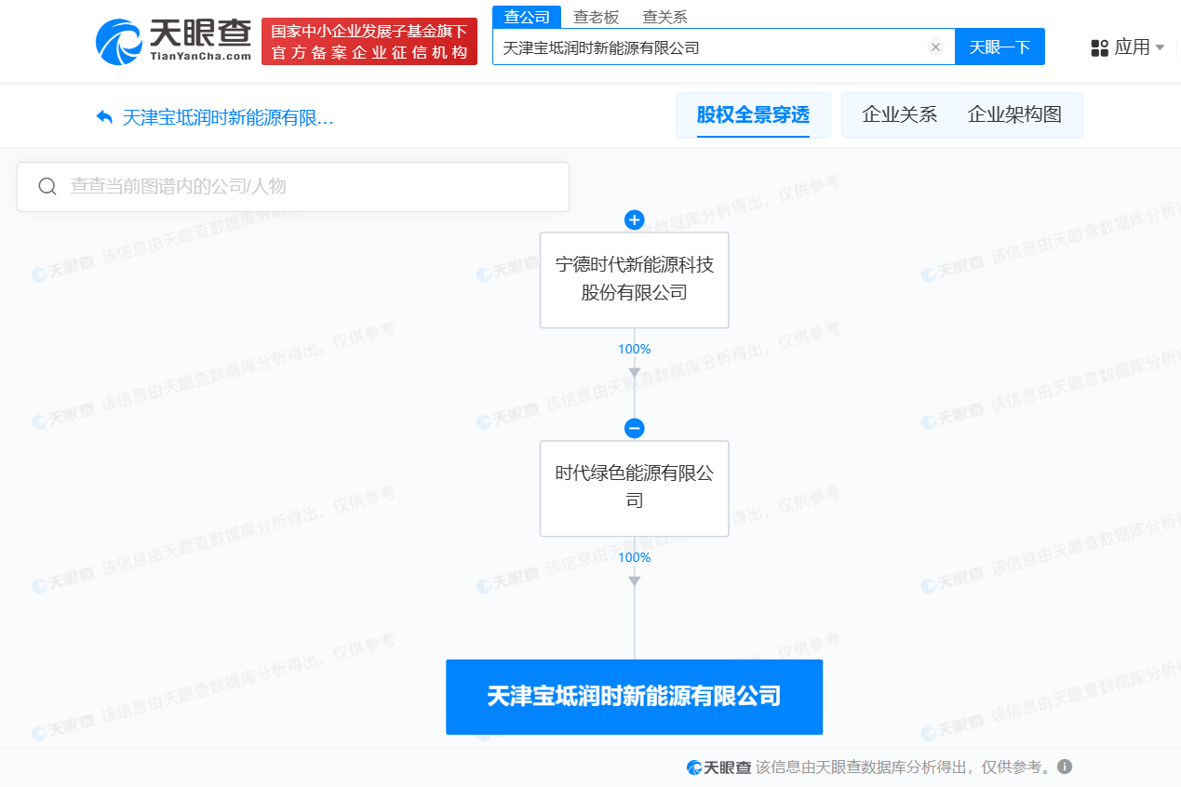Click the red certification badge next to the logo
Image resolution: width=1181 pixels, height=787 pixels.
(x=369, y=41)
